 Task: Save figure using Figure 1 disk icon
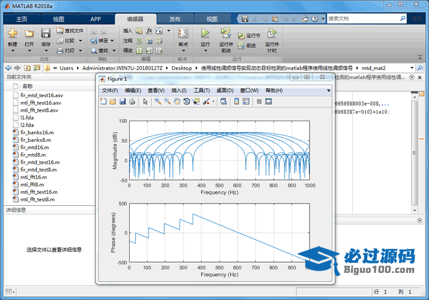point(122,101)
